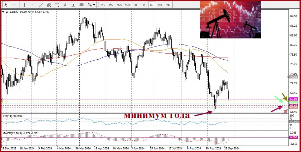Screen dimensions: 301x152
Task: Switch to M1 timeframe
Action: pos(103,5)
